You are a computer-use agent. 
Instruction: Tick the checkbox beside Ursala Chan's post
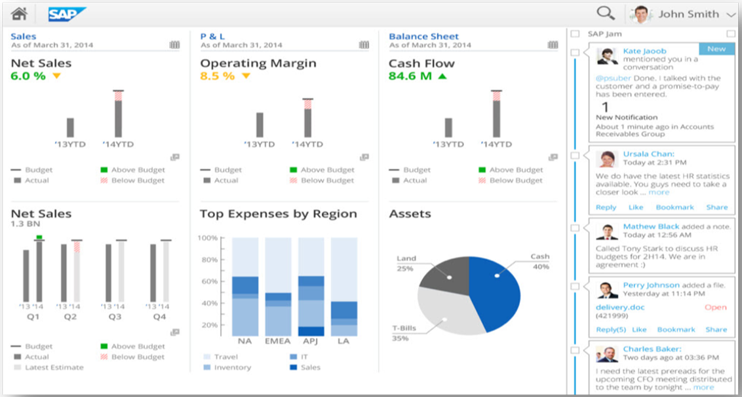(x=575, y=156)
